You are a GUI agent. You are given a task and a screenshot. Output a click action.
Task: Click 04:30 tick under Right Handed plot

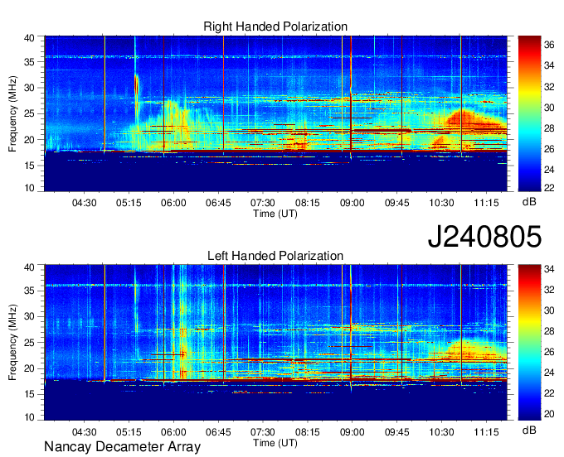pos(84,203)
